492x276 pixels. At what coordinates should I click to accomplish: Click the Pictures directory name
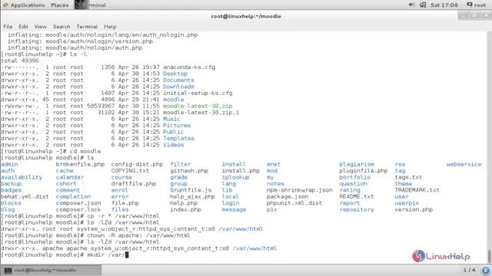coord(177,126)
